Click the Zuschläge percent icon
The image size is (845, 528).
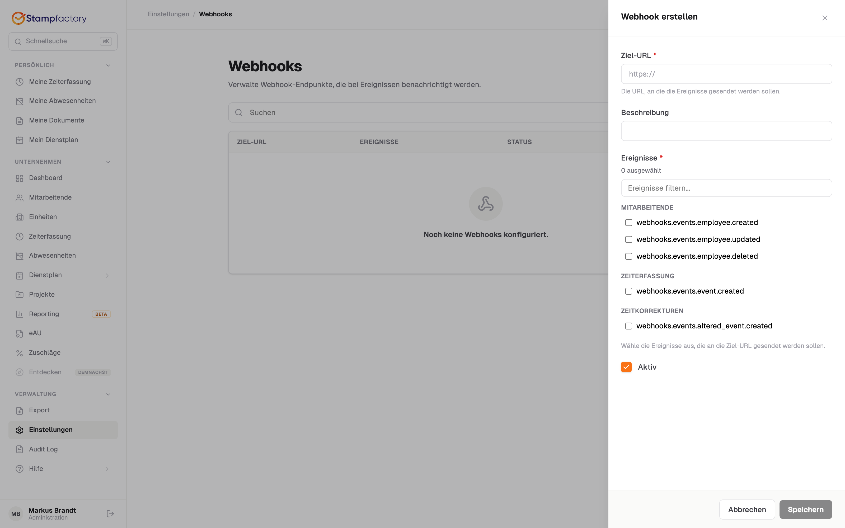(20, 353)
